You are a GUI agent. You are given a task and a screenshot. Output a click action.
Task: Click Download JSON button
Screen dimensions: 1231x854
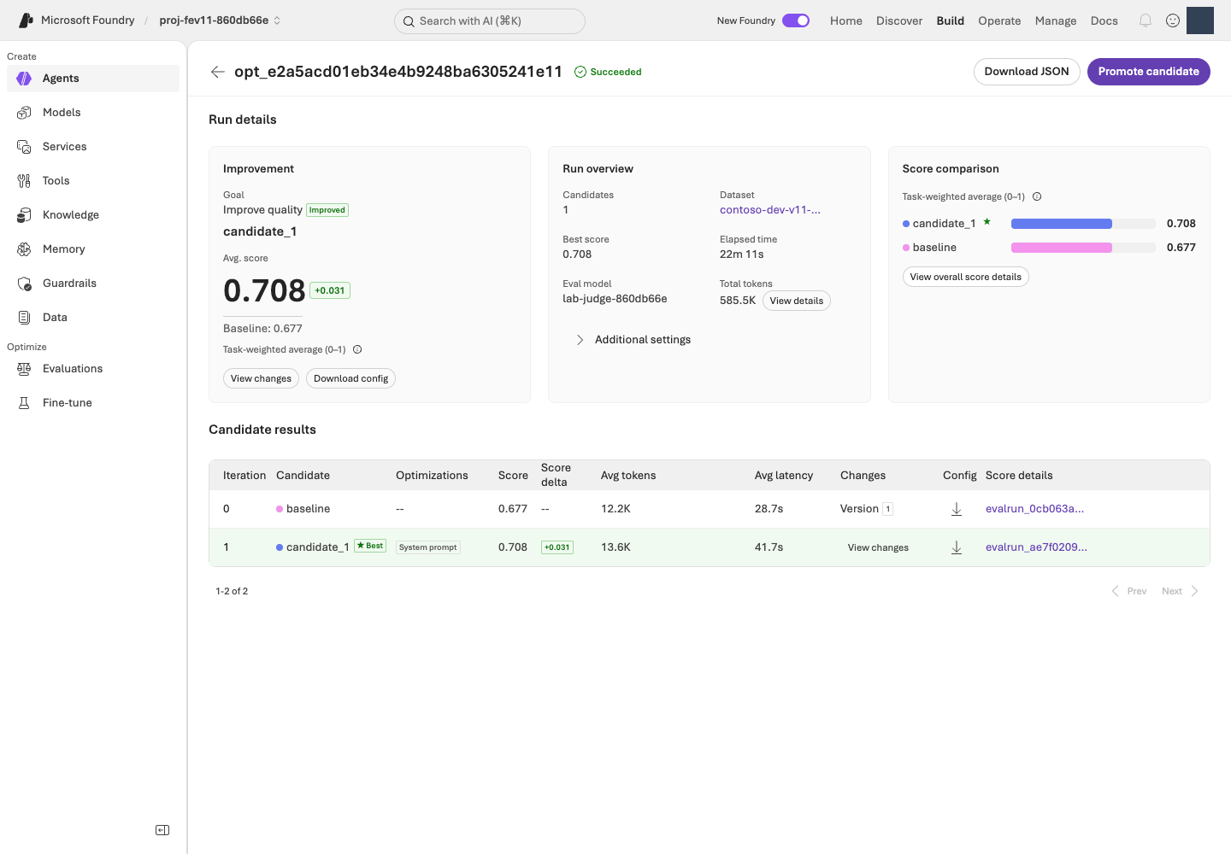(1027, 72)
